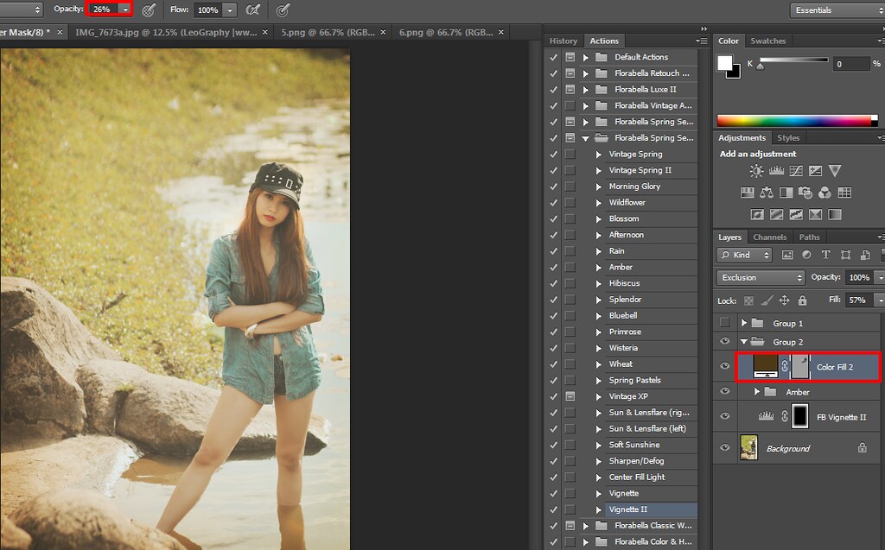Filter layers by type (T) icon

pyautogui.click(x=825, y=255)
